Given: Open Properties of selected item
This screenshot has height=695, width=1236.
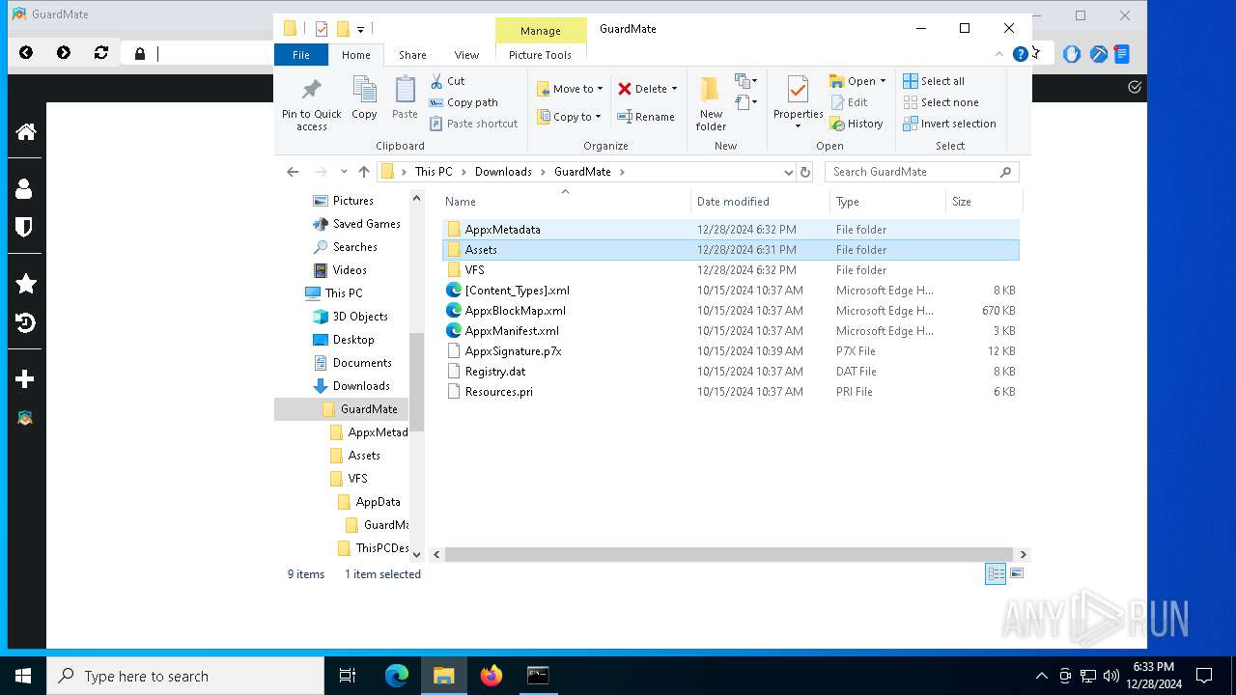Looking at the screenshot, I should click(798, 100).
